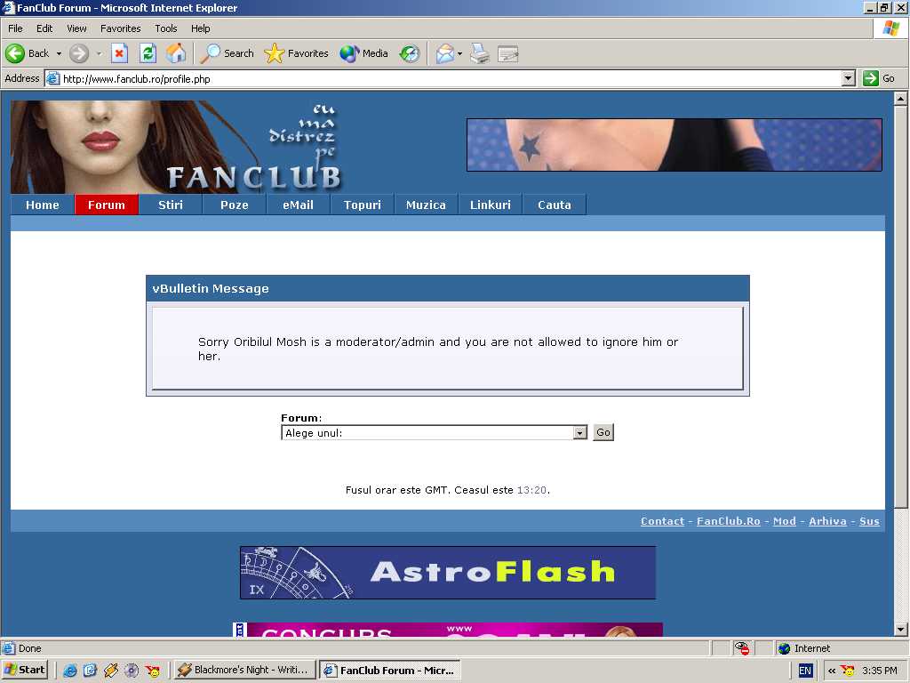Open the Poze tab
The width and height of the screenshot is (910, 683).
(x=235, y=205)
